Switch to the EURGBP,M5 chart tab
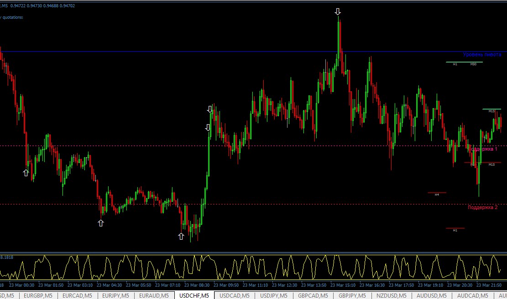 click(38, 295)
